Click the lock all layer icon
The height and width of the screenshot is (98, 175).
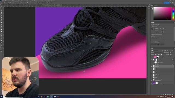click(x=161, y=54)
